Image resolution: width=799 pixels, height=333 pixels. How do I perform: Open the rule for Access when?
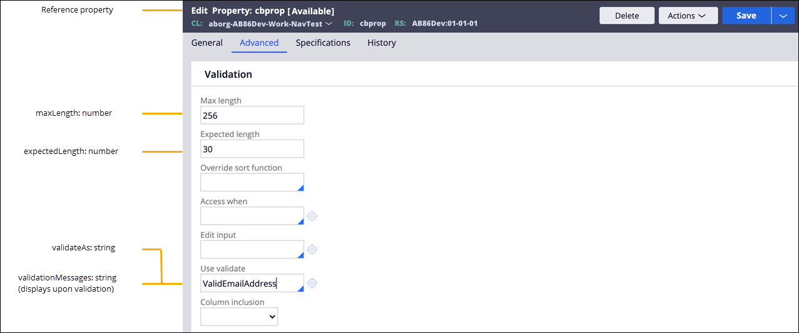coord(312,216)
